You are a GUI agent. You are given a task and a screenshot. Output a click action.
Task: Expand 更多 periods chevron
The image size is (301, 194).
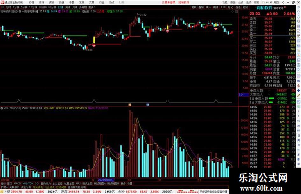[x=92, y=7]
